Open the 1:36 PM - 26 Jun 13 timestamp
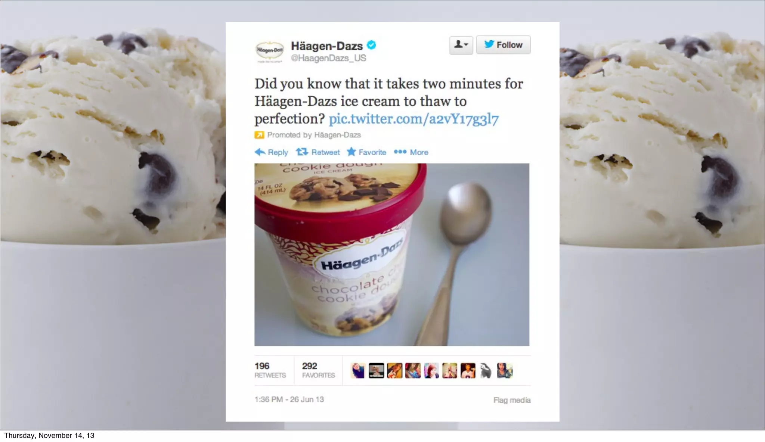This screenshot has width=765, height=442. point(289,399)
